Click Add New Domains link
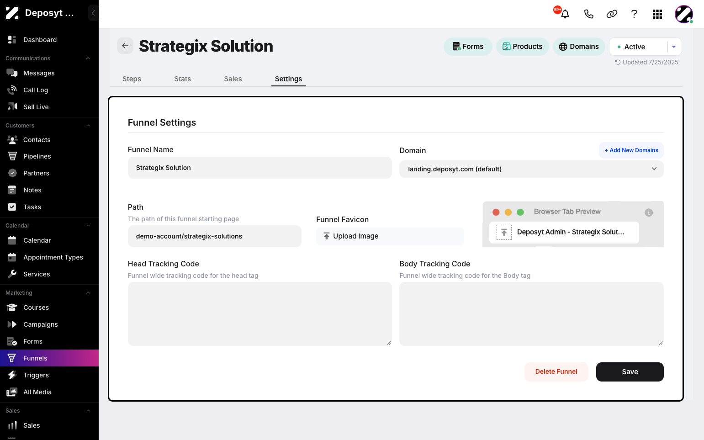This screenshot has height=440, width=704. [631, 150]
